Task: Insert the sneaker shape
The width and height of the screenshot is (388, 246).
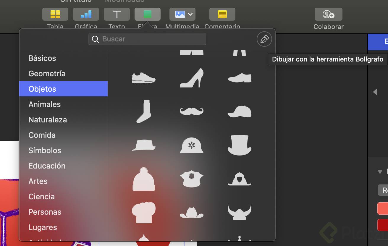Action: (x=143, y=78)
